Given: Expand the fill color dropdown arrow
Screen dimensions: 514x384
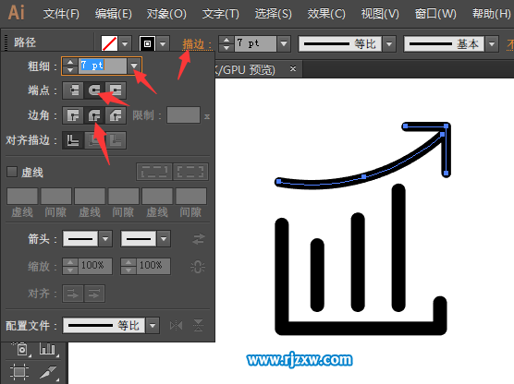Looking at the screenshot, I should click(125, 43).
